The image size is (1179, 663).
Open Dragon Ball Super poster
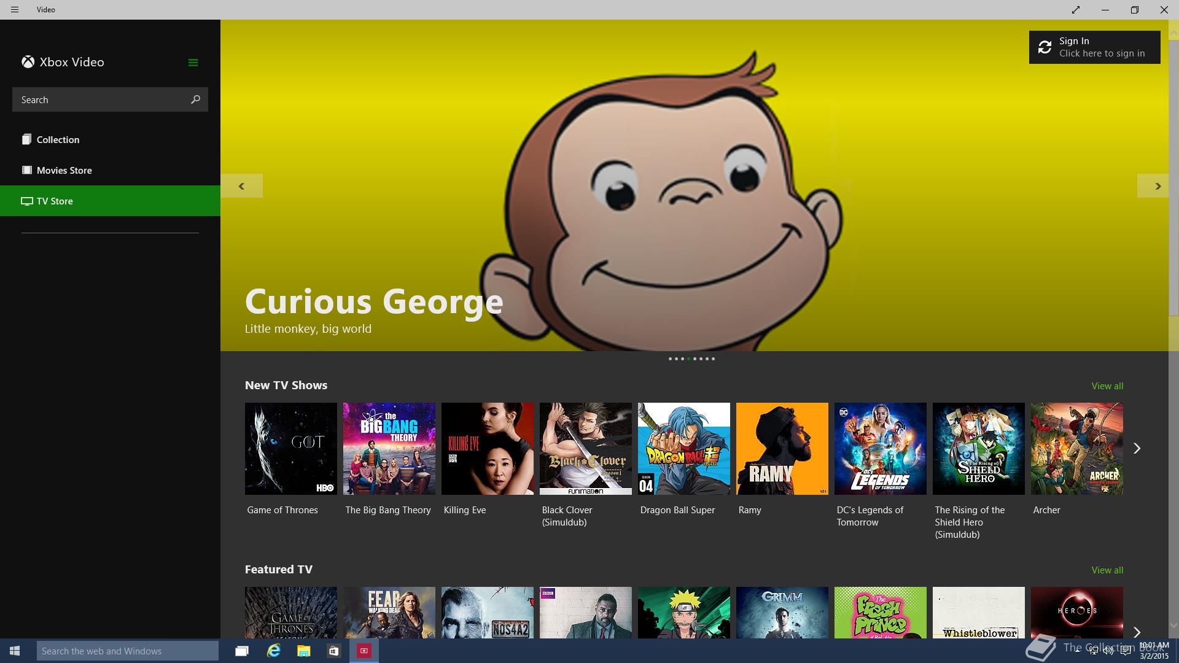tap(684, 449)
